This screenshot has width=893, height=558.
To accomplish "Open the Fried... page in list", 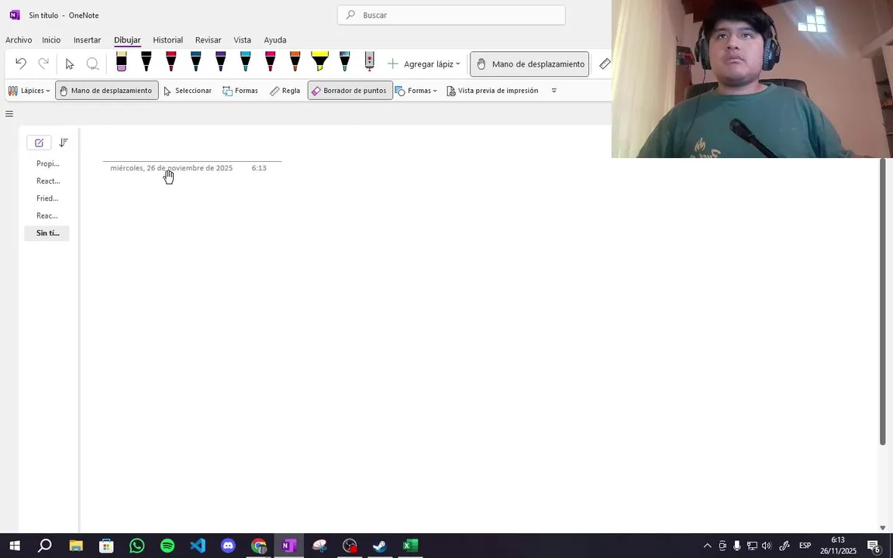I will click(x=47, y=198).
